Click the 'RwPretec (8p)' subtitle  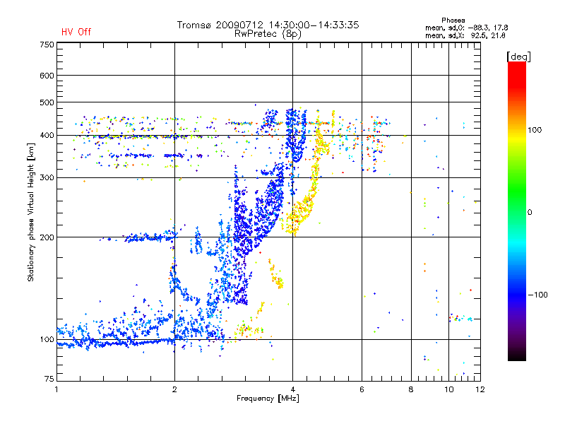click(x=268, y=34)
